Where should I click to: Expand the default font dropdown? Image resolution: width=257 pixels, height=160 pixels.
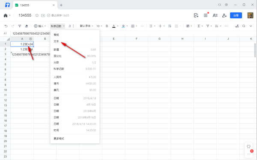coord(87,26)
